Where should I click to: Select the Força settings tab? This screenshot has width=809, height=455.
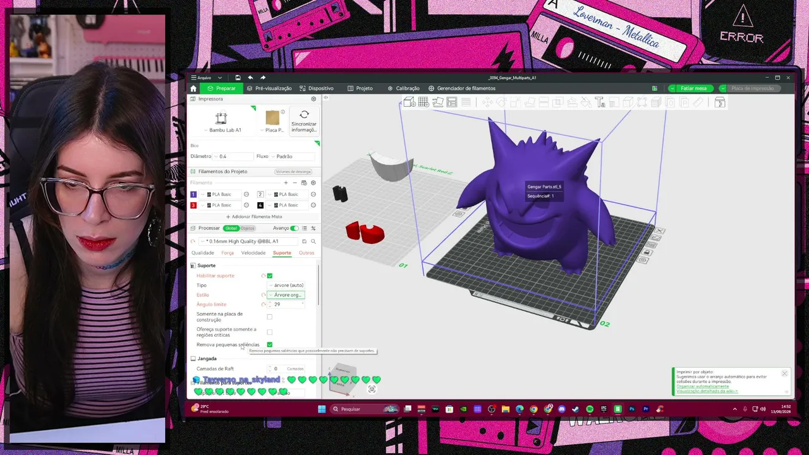coord(228,253)
